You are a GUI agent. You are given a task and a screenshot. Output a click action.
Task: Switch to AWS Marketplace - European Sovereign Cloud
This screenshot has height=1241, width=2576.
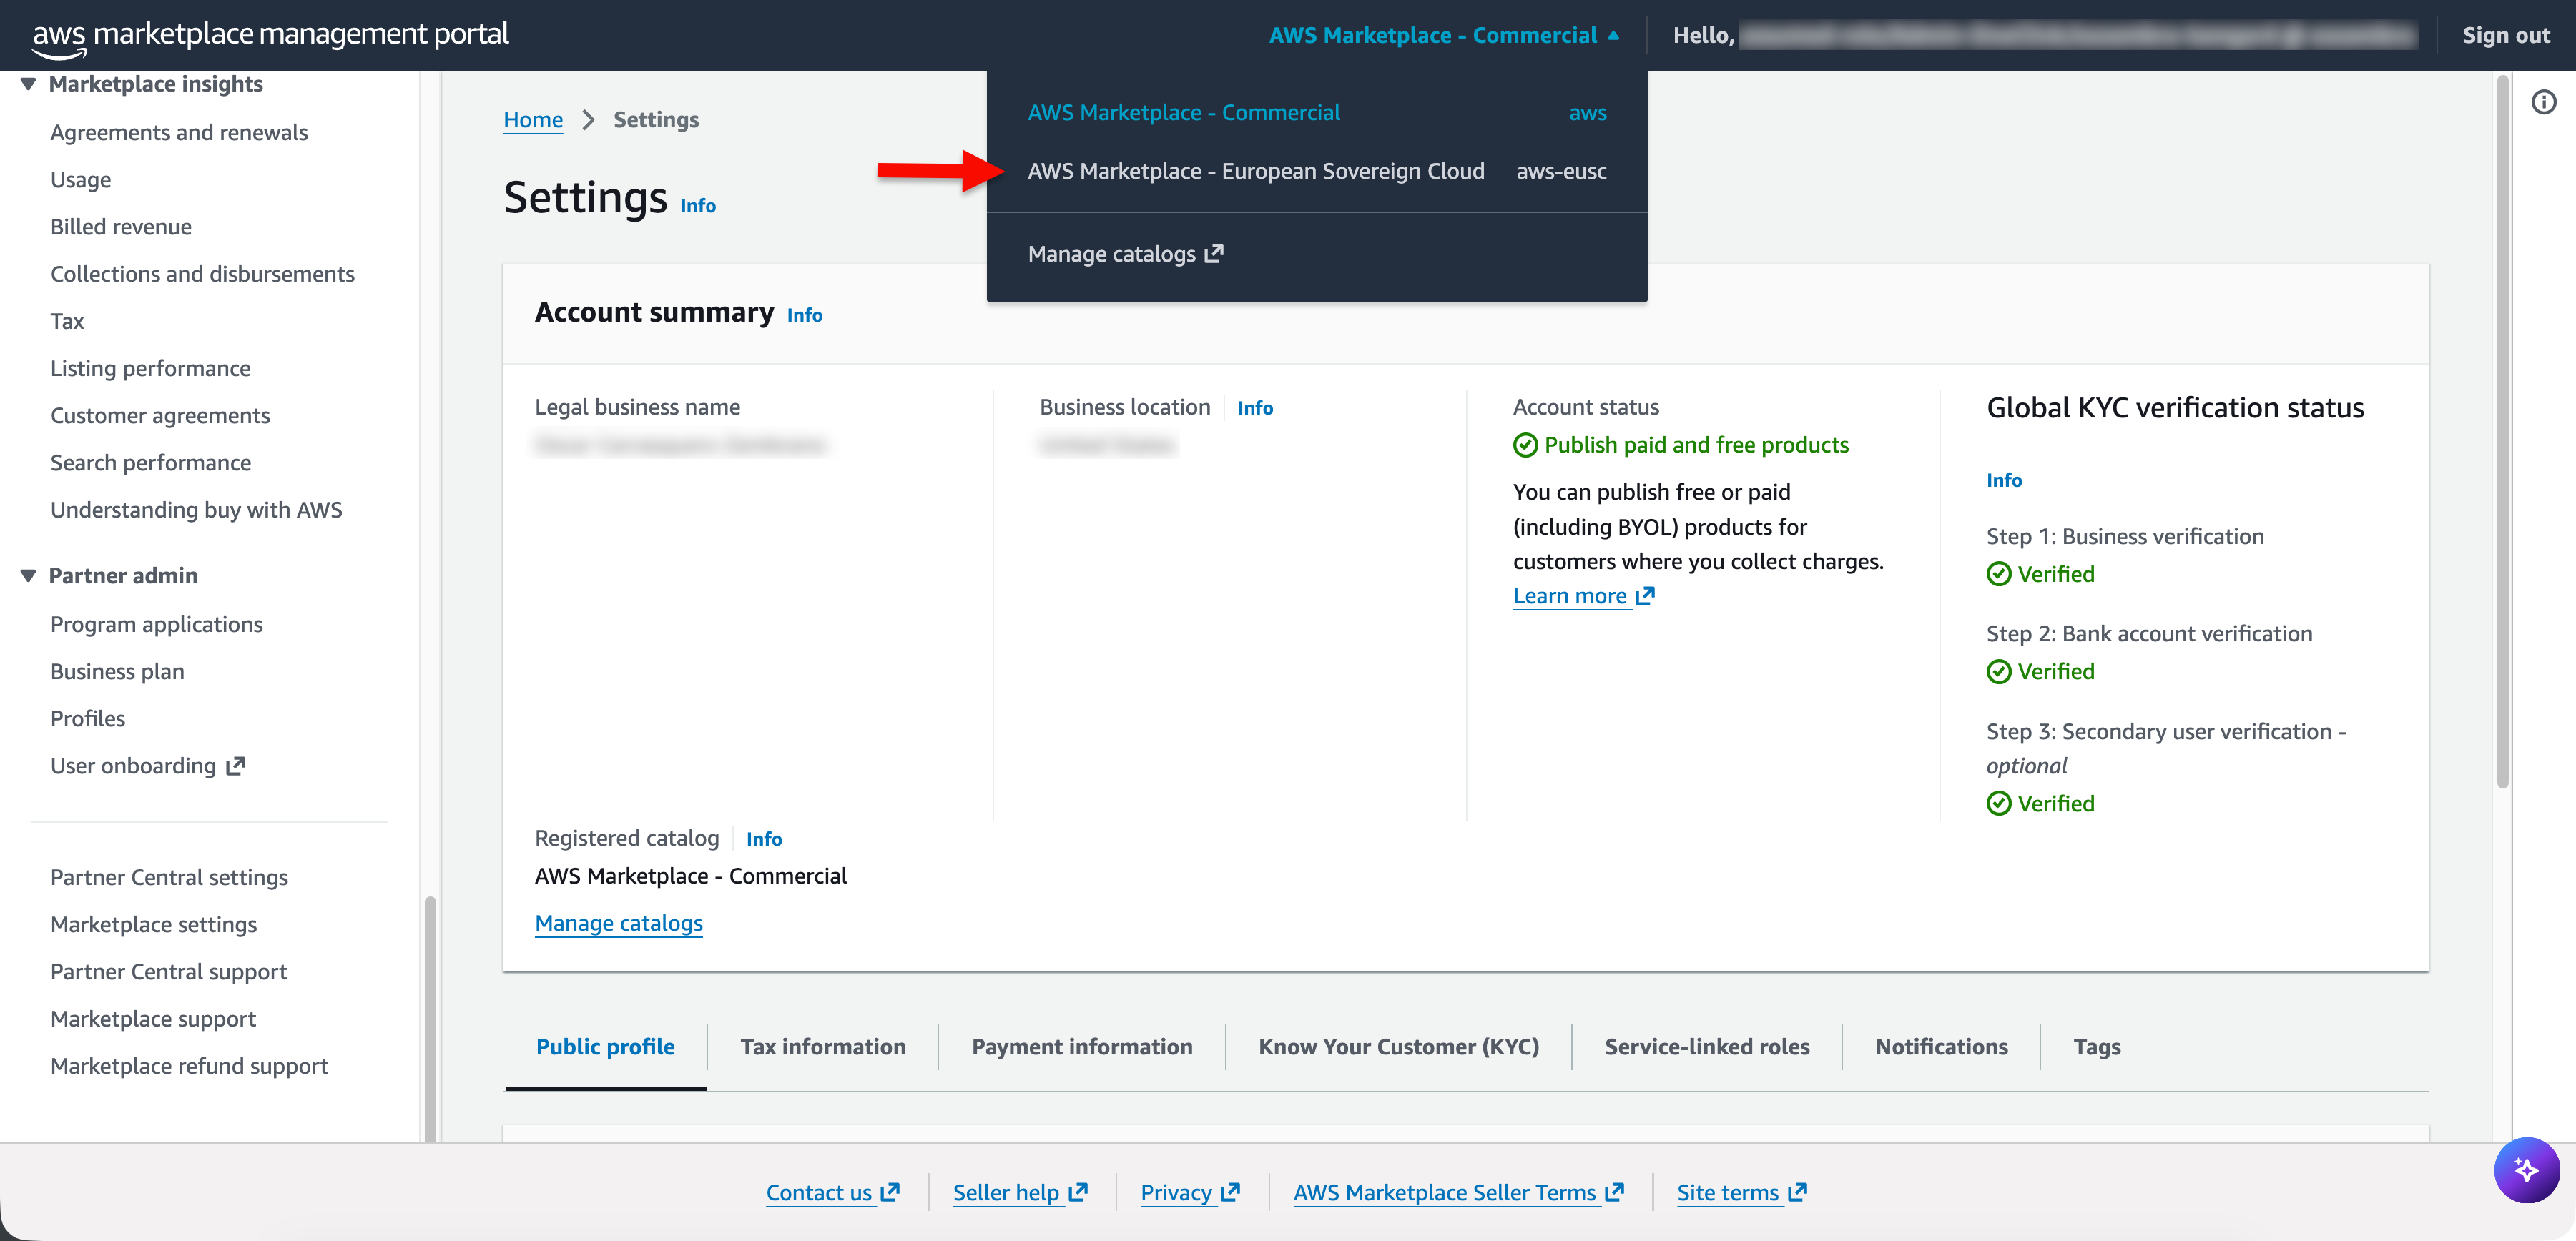coord(1316,171)
